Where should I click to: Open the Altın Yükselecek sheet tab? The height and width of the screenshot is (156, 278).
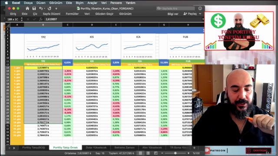click(152, 147)
